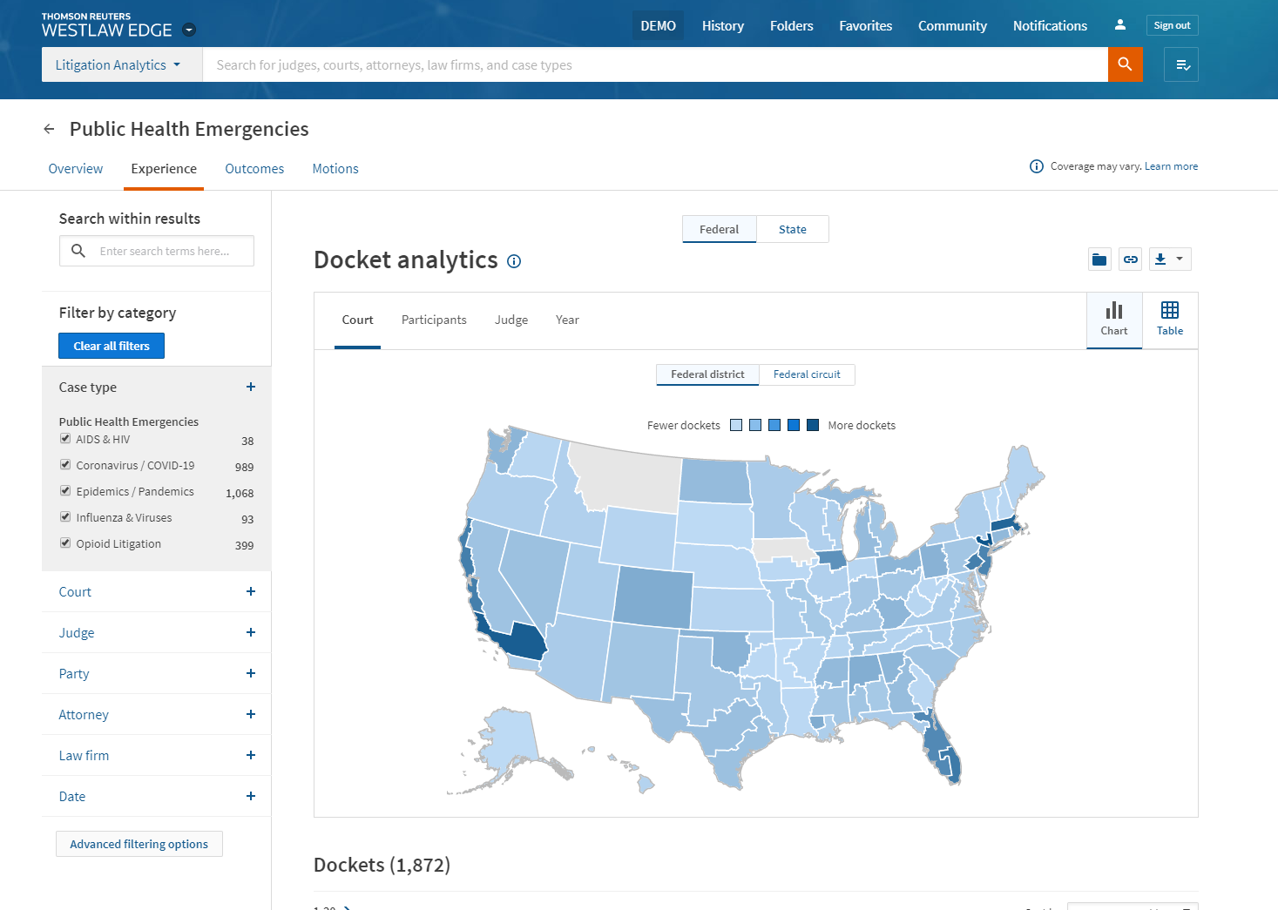The image size is (1278, 910).
Task: Open the Litigation Analytics dropdown
Action: point(118,64)
